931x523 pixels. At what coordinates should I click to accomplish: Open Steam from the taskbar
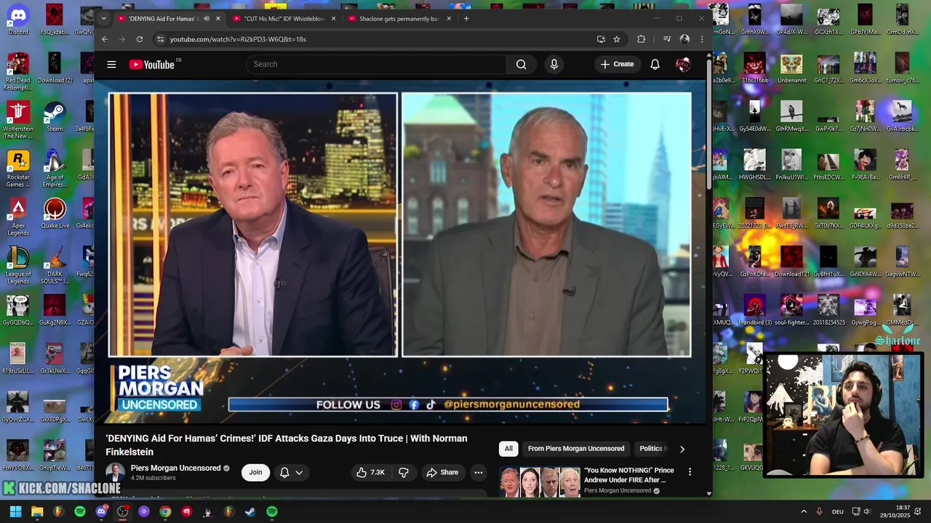[x=250, y=511]
